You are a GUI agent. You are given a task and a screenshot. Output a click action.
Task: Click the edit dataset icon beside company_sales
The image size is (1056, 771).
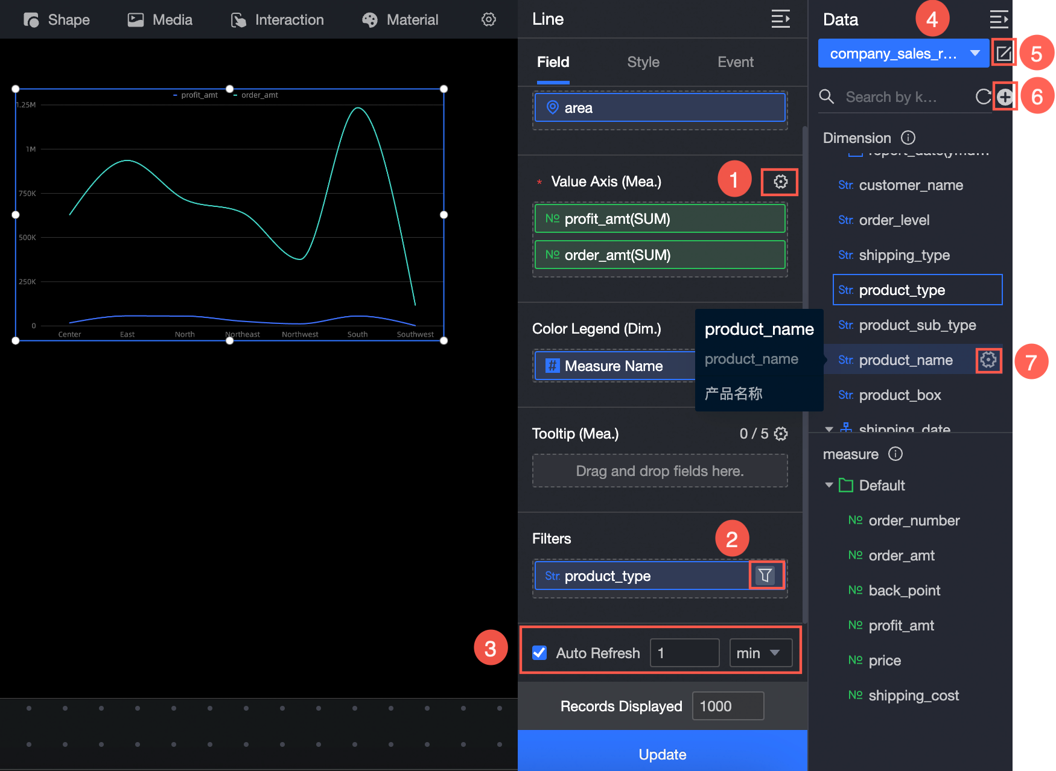click(1004, 53)
